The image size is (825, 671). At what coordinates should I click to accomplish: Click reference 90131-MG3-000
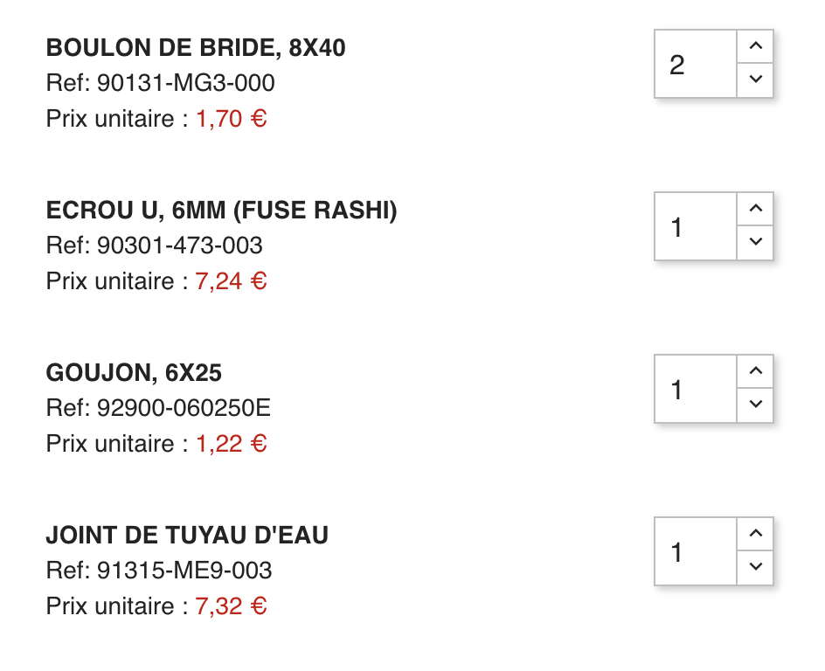click(x=185, y=83)
